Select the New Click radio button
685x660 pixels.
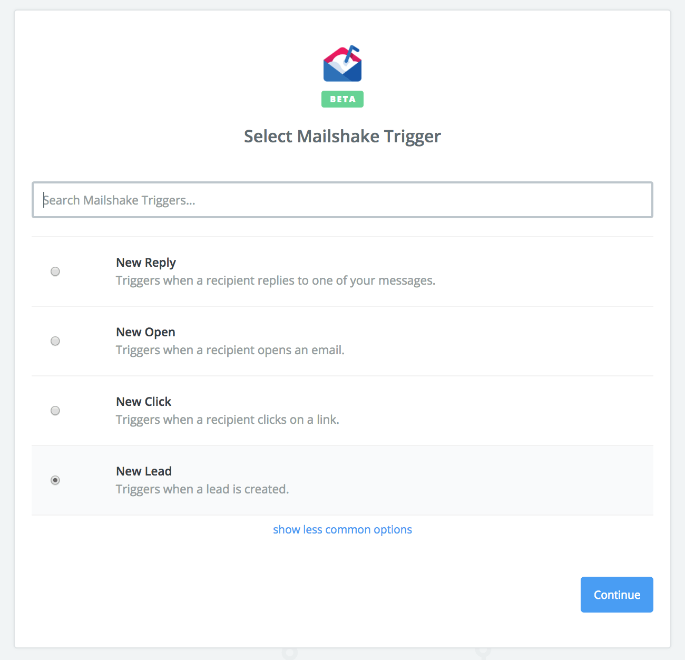coord(55,411)
